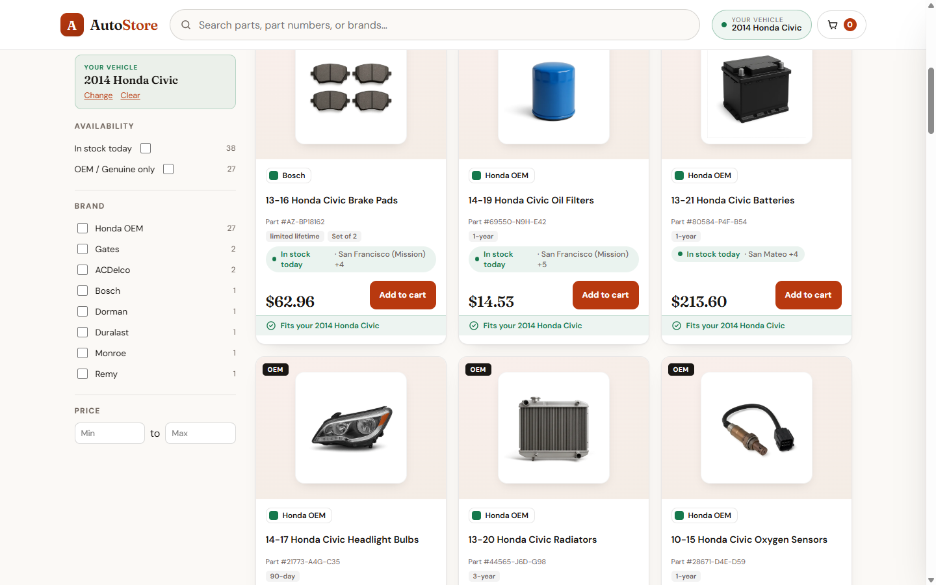
Task: Click the OEM tag on the Radiators image
Action: [478, 369]
